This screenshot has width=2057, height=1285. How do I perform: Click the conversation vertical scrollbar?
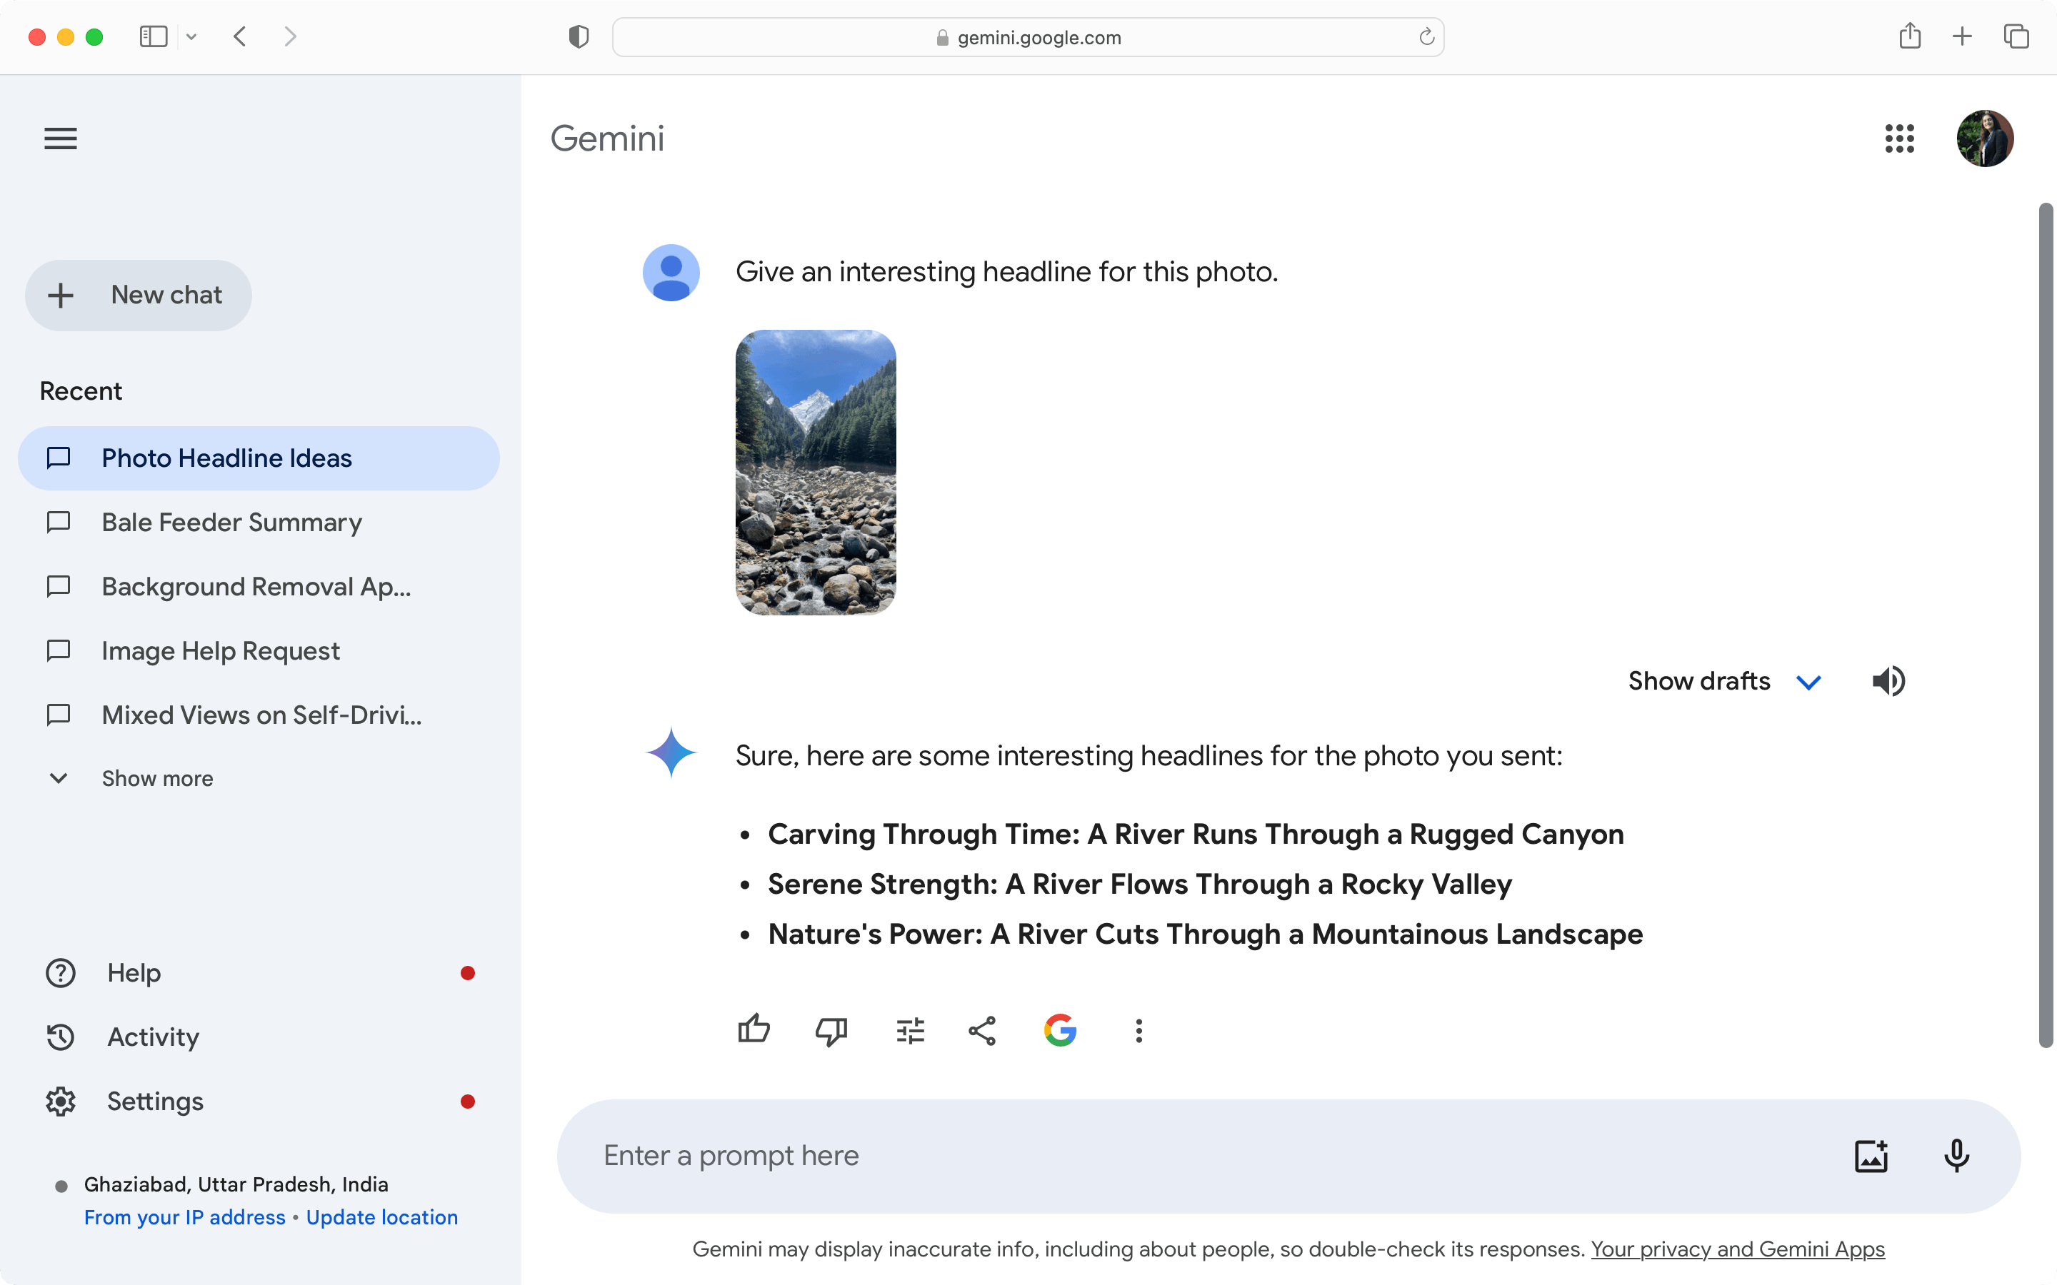point(2046,625)
